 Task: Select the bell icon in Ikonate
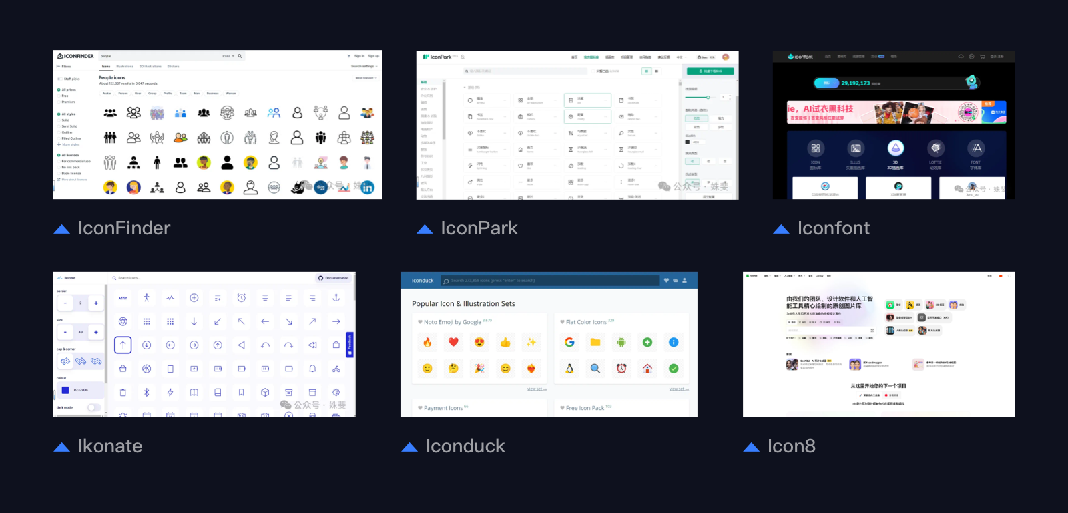point(312,369)
